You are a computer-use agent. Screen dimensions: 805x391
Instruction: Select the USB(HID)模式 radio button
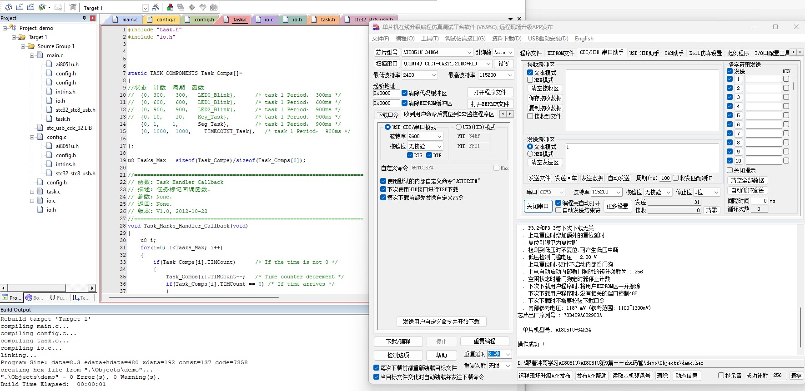coord(458,127)
